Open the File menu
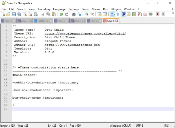 [x=4, y=9]
